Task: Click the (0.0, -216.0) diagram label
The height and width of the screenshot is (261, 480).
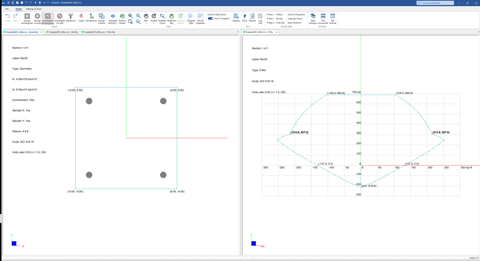Action: (369, 186)
